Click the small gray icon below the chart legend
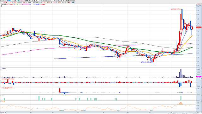 (x=1, y=6)
